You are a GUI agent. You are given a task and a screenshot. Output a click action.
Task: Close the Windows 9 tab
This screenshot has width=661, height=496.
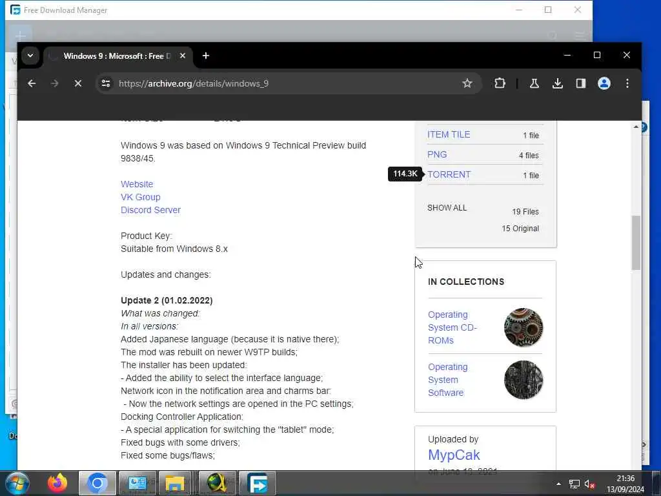pos(183,56)
